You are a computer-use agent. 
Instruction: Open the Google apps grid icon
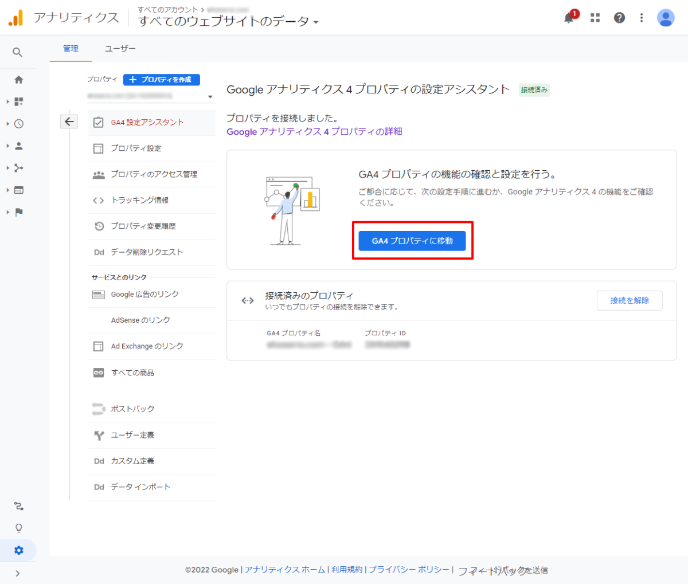coord(595,18)
